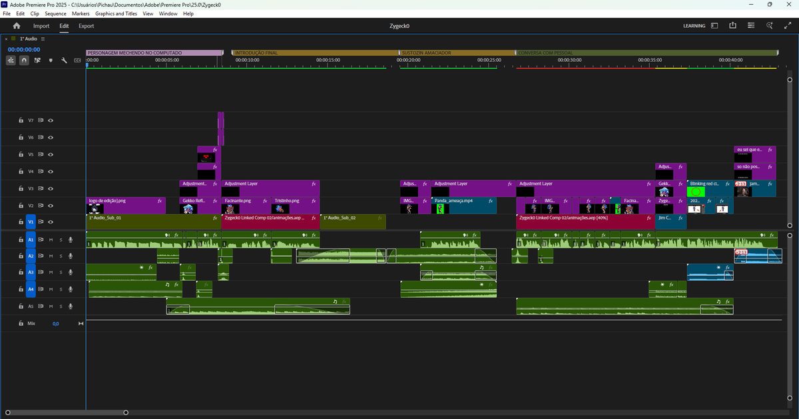Go to the Home screen icon
Image resolution: width=799 pixels, height=419 pixels.
point(17,26)
